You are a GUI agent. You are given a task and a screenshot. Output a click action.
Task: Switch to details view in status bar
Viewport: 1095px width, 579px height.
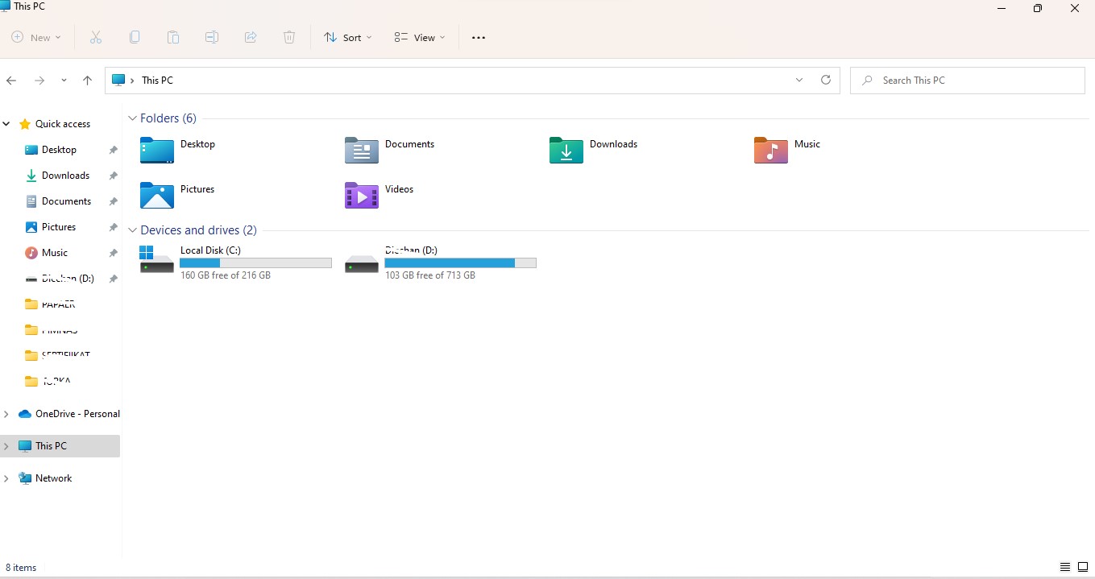click(x=1065, y=568)
